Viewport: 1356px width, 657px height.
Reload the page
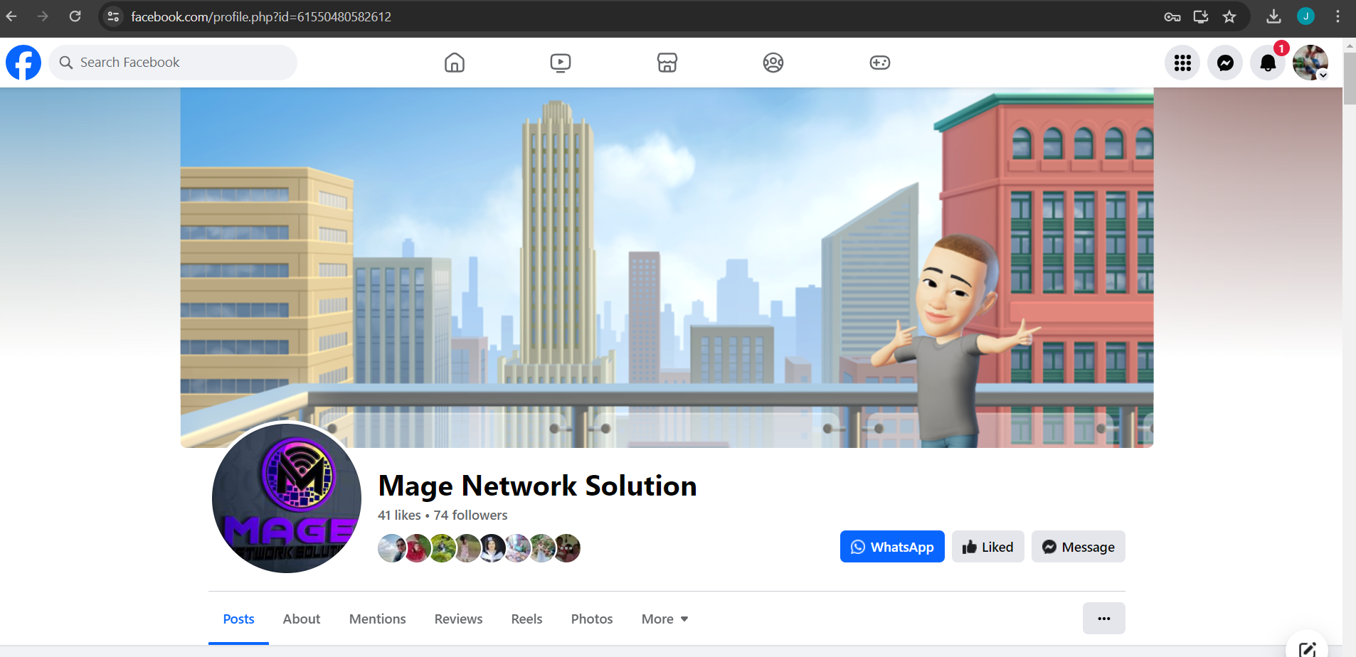pyautogui.click(x=75, y=16)
